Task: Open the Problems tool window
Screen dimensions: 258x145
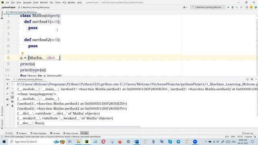Action: tap(21, 133)
